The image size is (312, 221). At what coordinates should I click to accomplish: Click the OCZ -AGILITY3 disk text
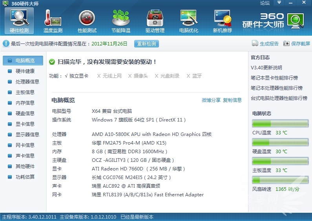(133, 160)
